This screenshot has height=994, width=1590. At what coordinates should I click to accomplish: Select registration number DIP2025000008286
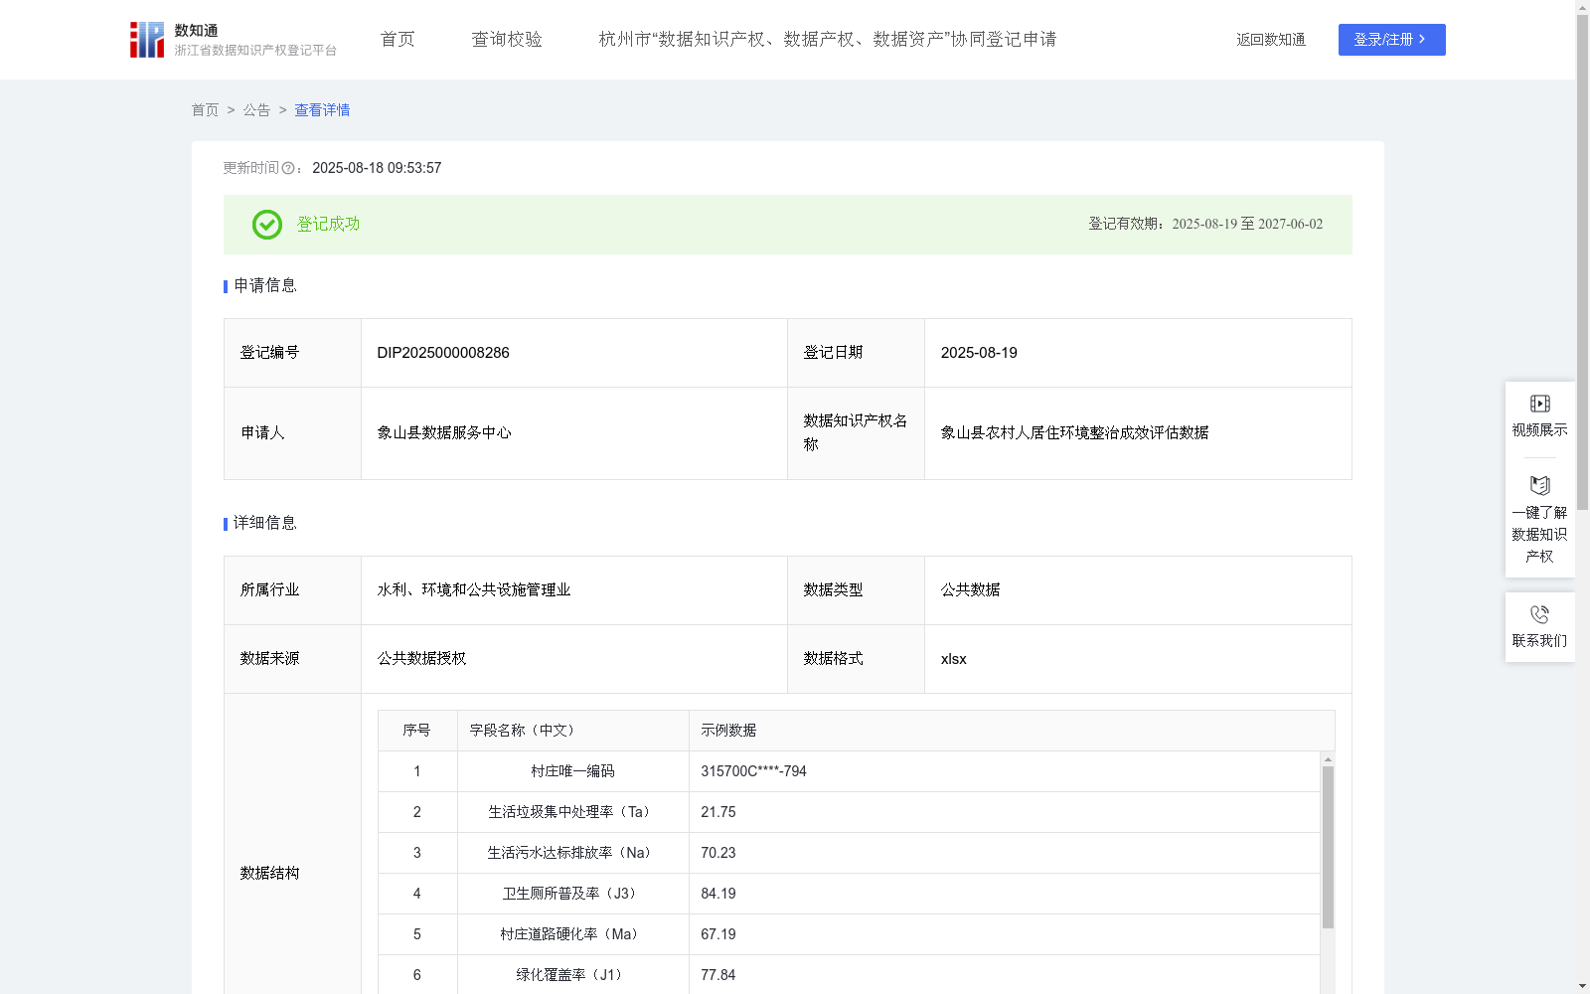(443, 353)
